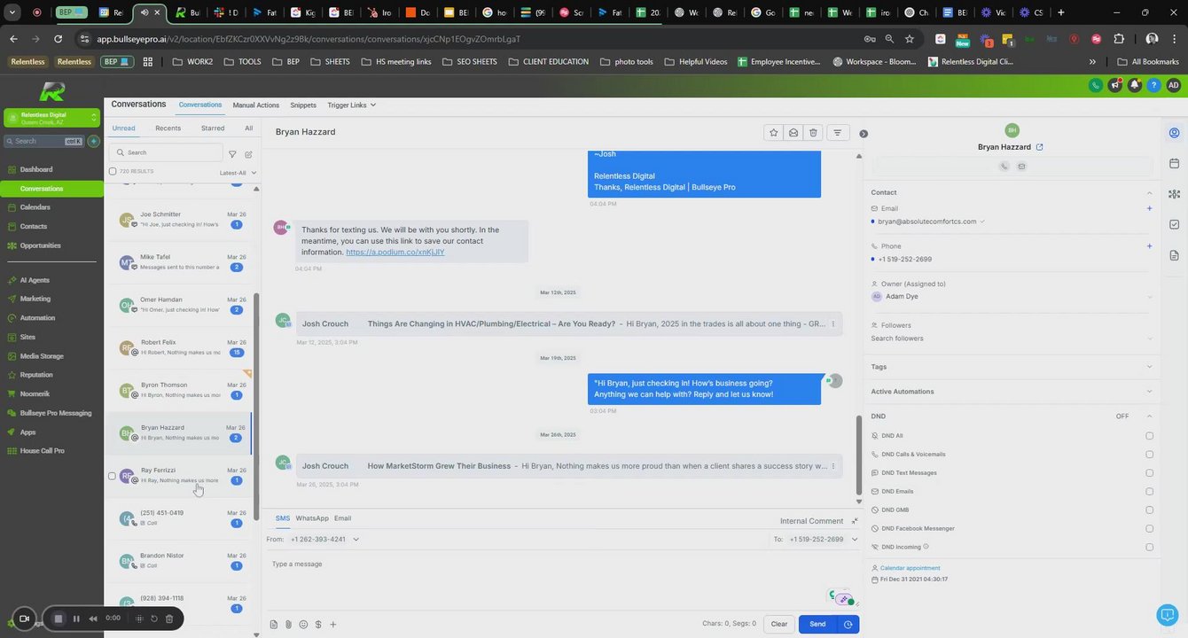Open the Calendar appointment link

pos(911,568)
